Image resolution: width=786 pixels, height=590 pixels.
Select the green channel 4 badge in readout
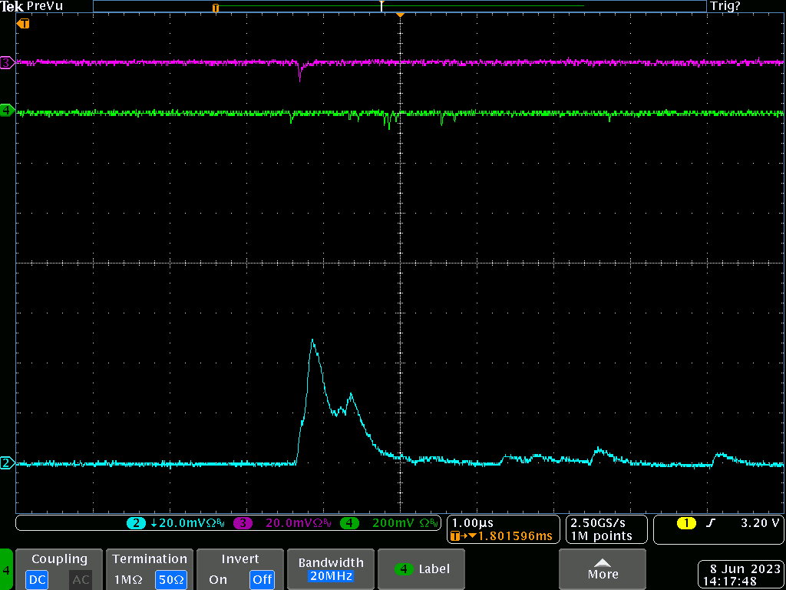pyautogui.click(x=349, y=523)
